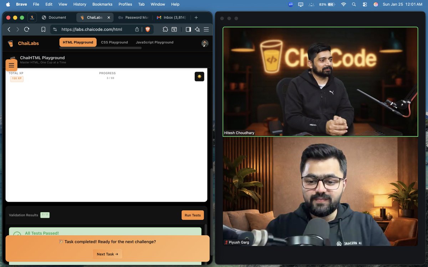Click the Zoom icon in menu bar

coord(291,4)
